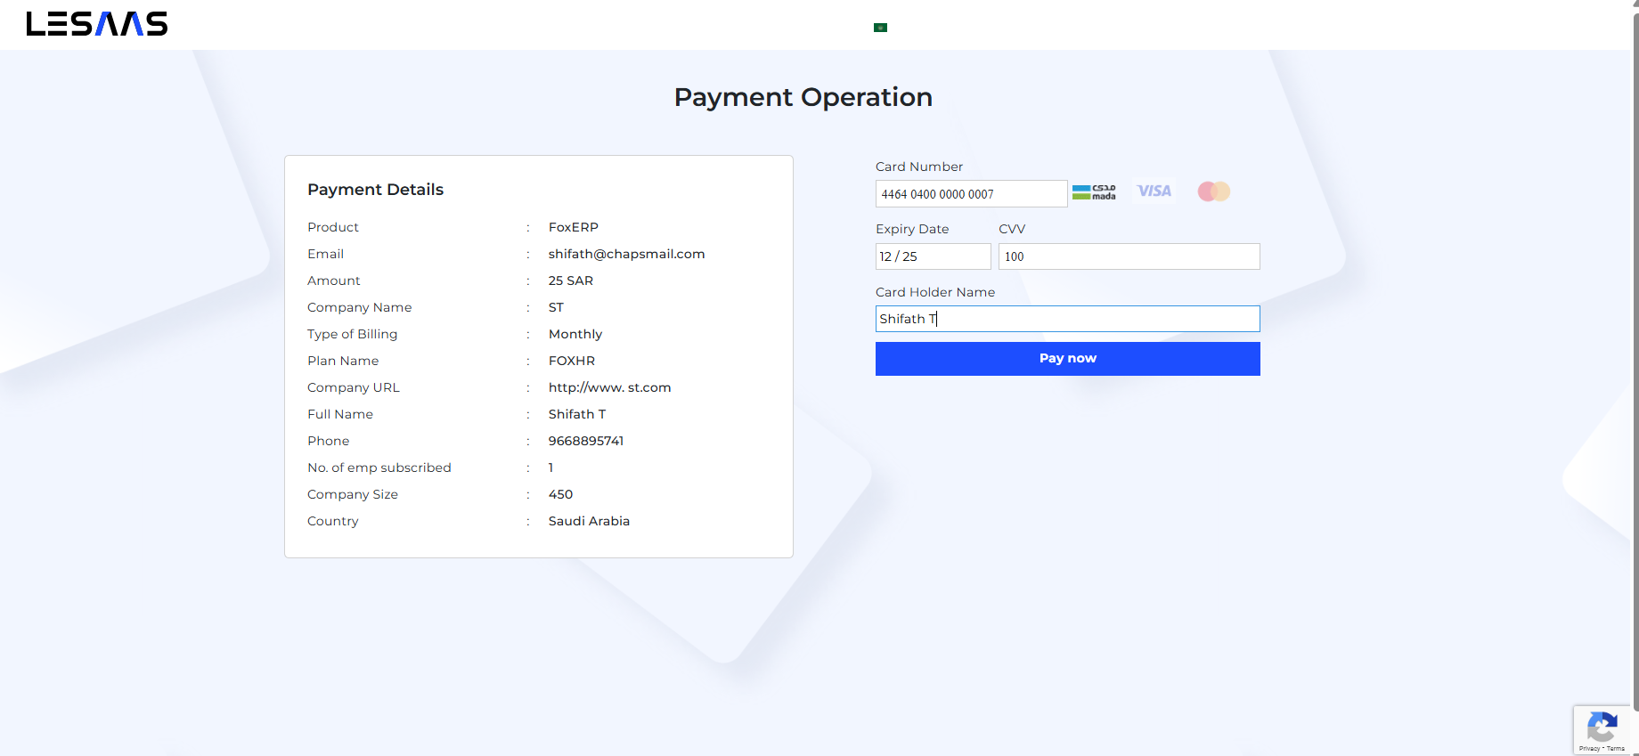
Task: Click into the CVV field
Action: pos(1129,256)
